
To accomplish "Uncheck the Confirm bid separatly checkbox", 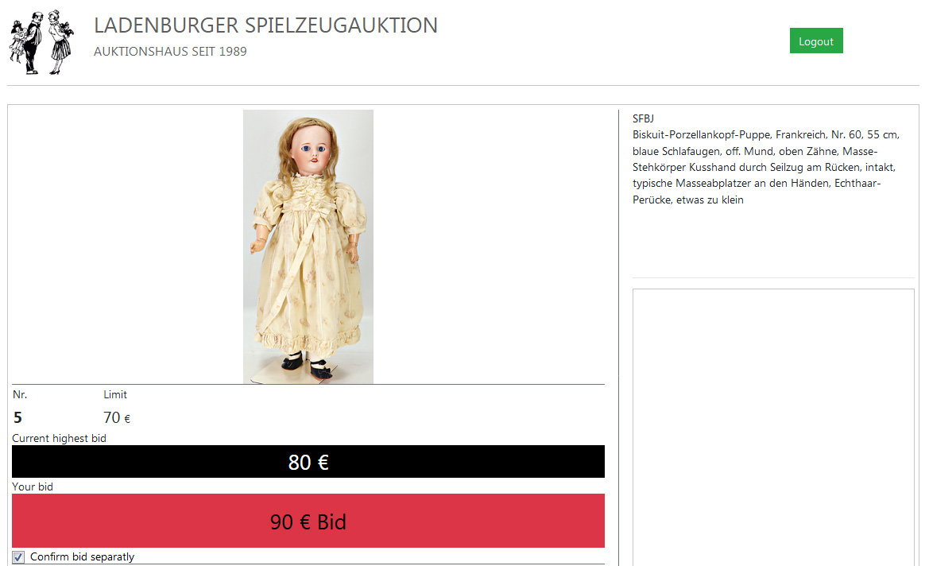I will tap(18, 557).
